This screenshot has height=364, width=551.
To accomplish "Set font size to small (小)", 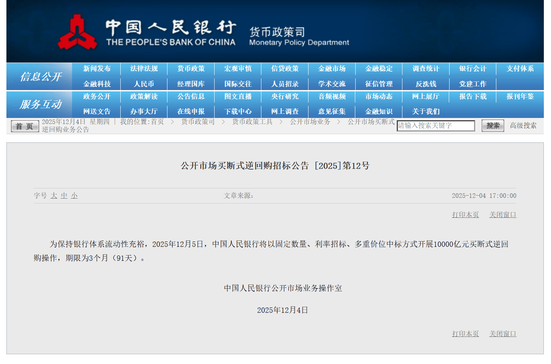I will [74, 196].
